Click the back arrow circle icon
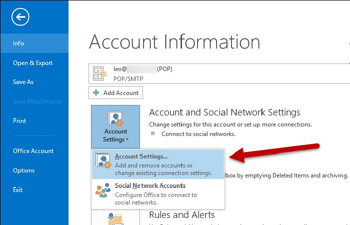This screenshot has height=225, width=350. click(x=20, y=16)
